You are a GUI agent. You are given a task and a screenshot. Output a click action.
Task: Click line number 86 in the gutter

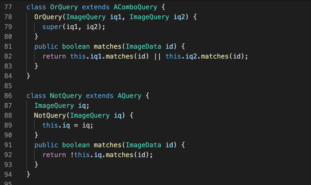[8, 96]
